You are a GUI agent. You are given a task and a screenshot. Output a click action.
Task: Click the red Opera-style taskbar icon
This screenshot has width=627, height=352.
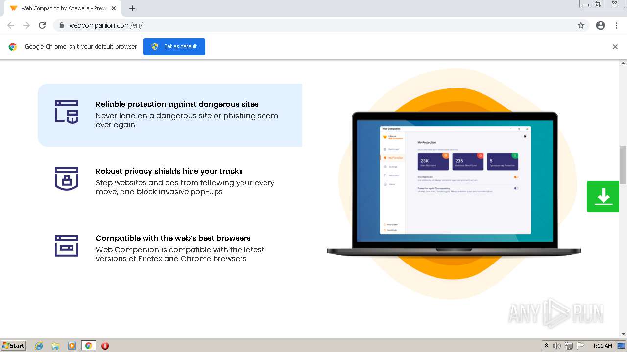[105, 346]
